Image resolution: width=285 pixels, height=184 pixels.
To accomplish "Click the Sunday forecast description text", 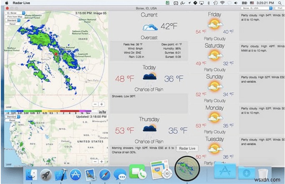I will (262, 80).
